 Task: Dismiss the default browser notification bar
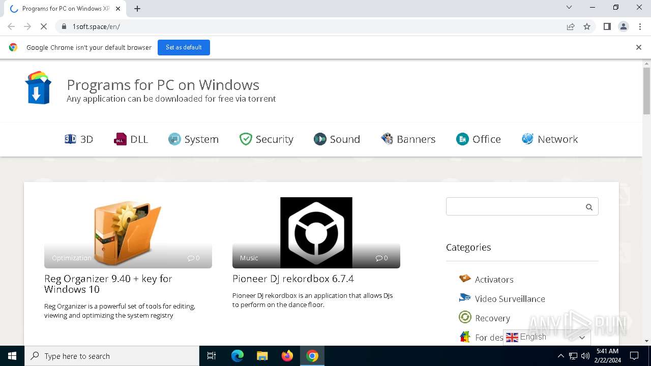pyautogui.click(x=639, y=47)
